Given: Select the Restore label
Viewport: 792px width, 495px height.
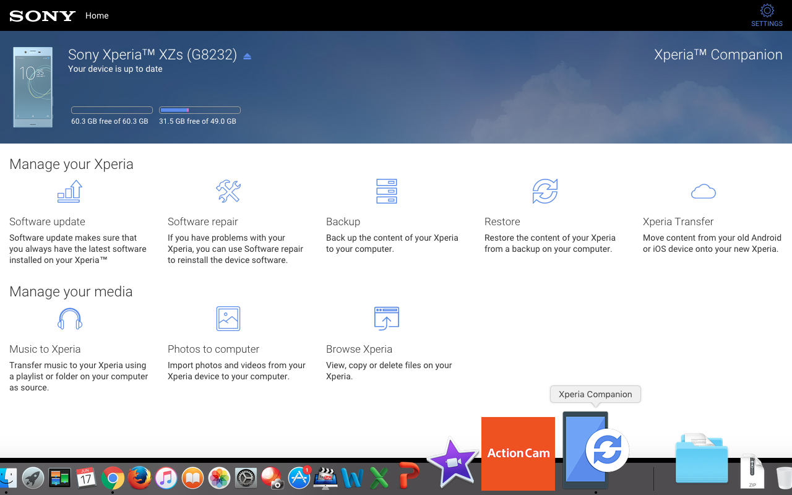Looking at the screenshot, I should pos(502,222).
